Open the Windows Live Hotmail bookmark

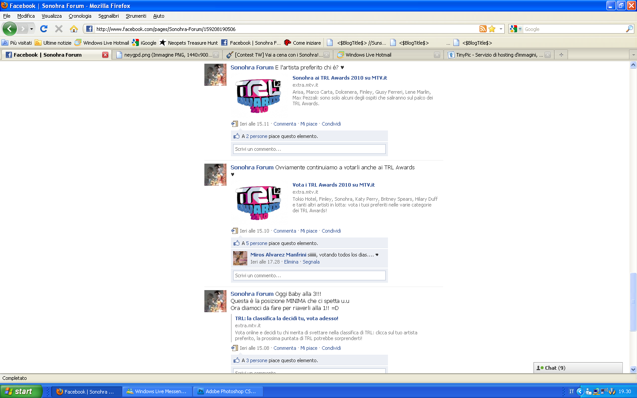[x=102, y=43]
